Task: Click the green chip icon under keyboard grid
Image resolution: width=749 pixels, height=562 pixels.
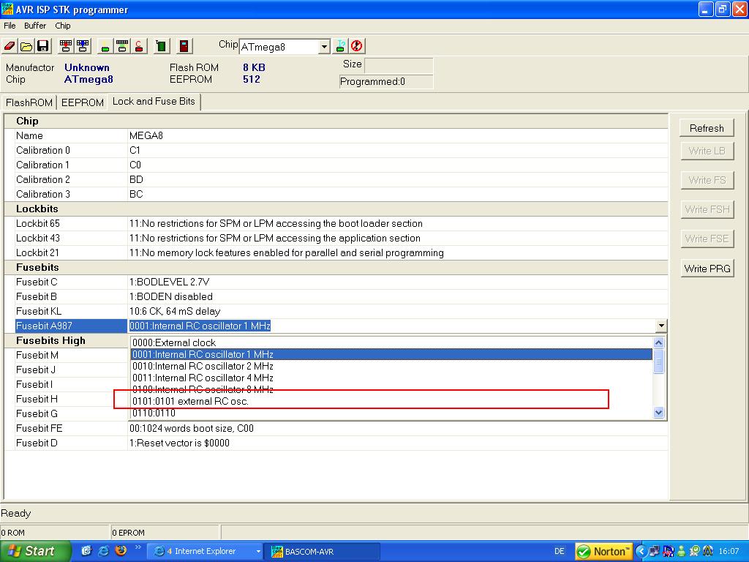Action: tap(122, 46)
